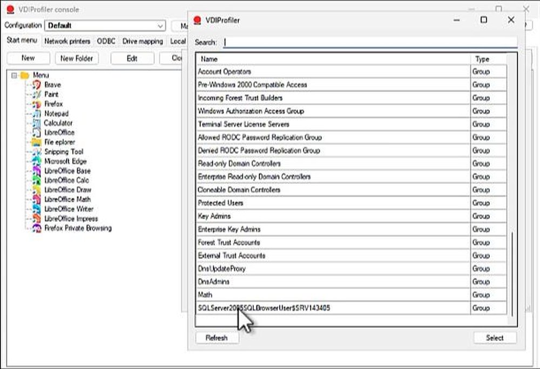Screen dimensions: 540x369
Task: Open the Configuration Default dropdown
Action: point(105,25)
